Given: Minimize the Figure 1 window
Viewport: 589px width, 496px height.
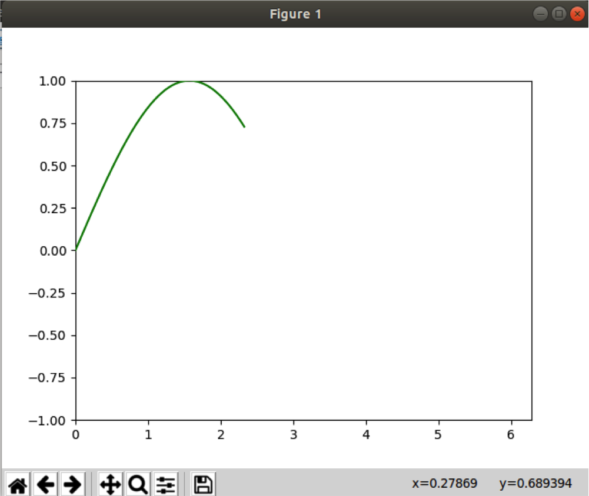Looking at the screenshot, I should 540,14.
